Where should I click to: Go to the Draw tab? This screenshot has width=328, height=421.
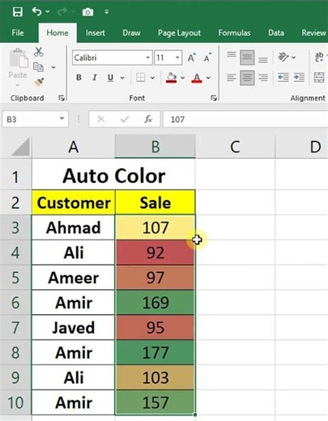coord(131,33)
